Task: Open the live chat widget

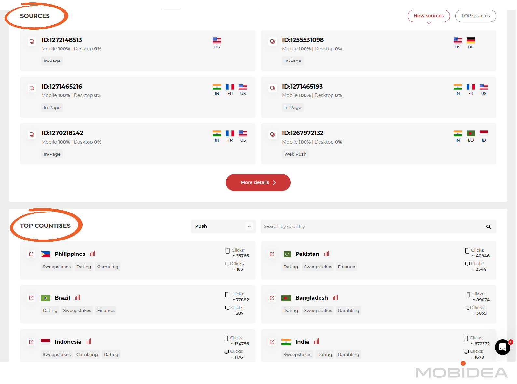Action: 502,347
